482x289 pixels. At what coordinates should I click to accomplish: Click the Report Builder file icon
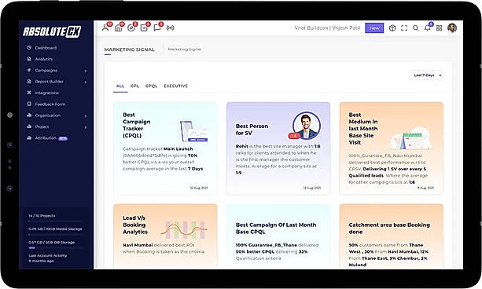29,82
